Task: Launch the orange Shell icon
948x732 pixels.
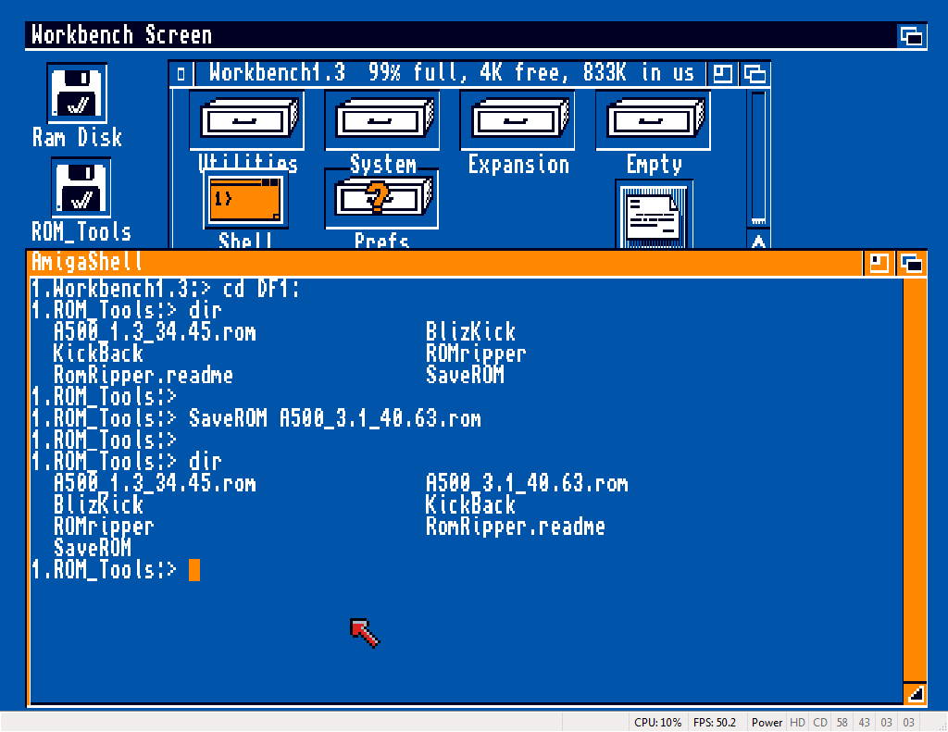Action: click(245, 200)
